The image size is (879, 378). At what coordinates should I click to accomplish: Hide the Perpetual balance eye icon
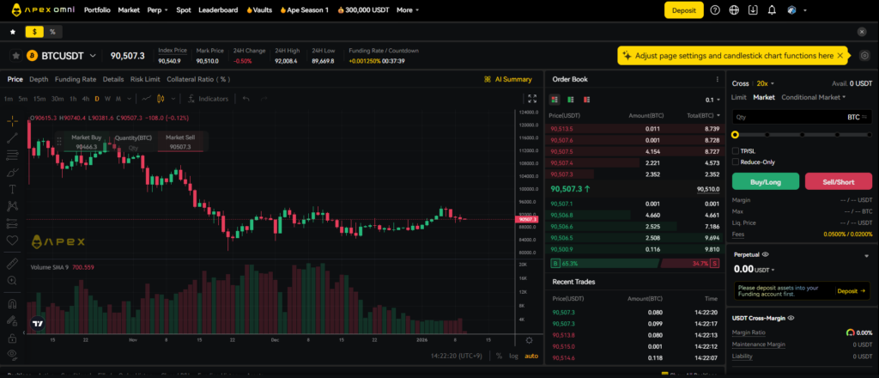click(x=766, y=254)
